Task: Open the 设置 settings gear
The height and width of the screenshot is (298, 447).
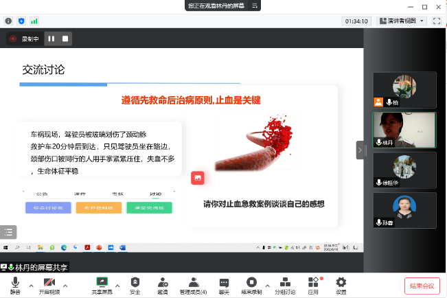Action: (x=341, y=285)
